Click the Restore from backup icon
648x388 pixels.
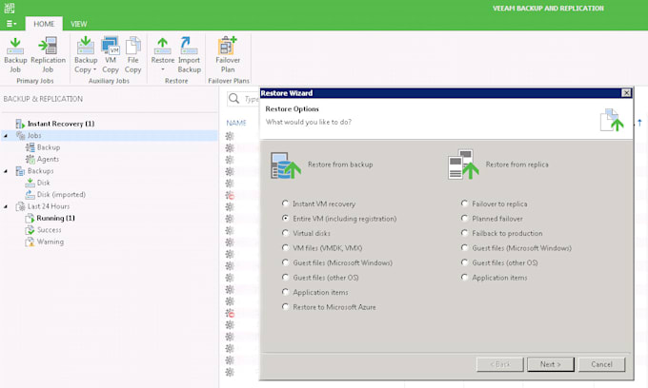click(285, 165)
